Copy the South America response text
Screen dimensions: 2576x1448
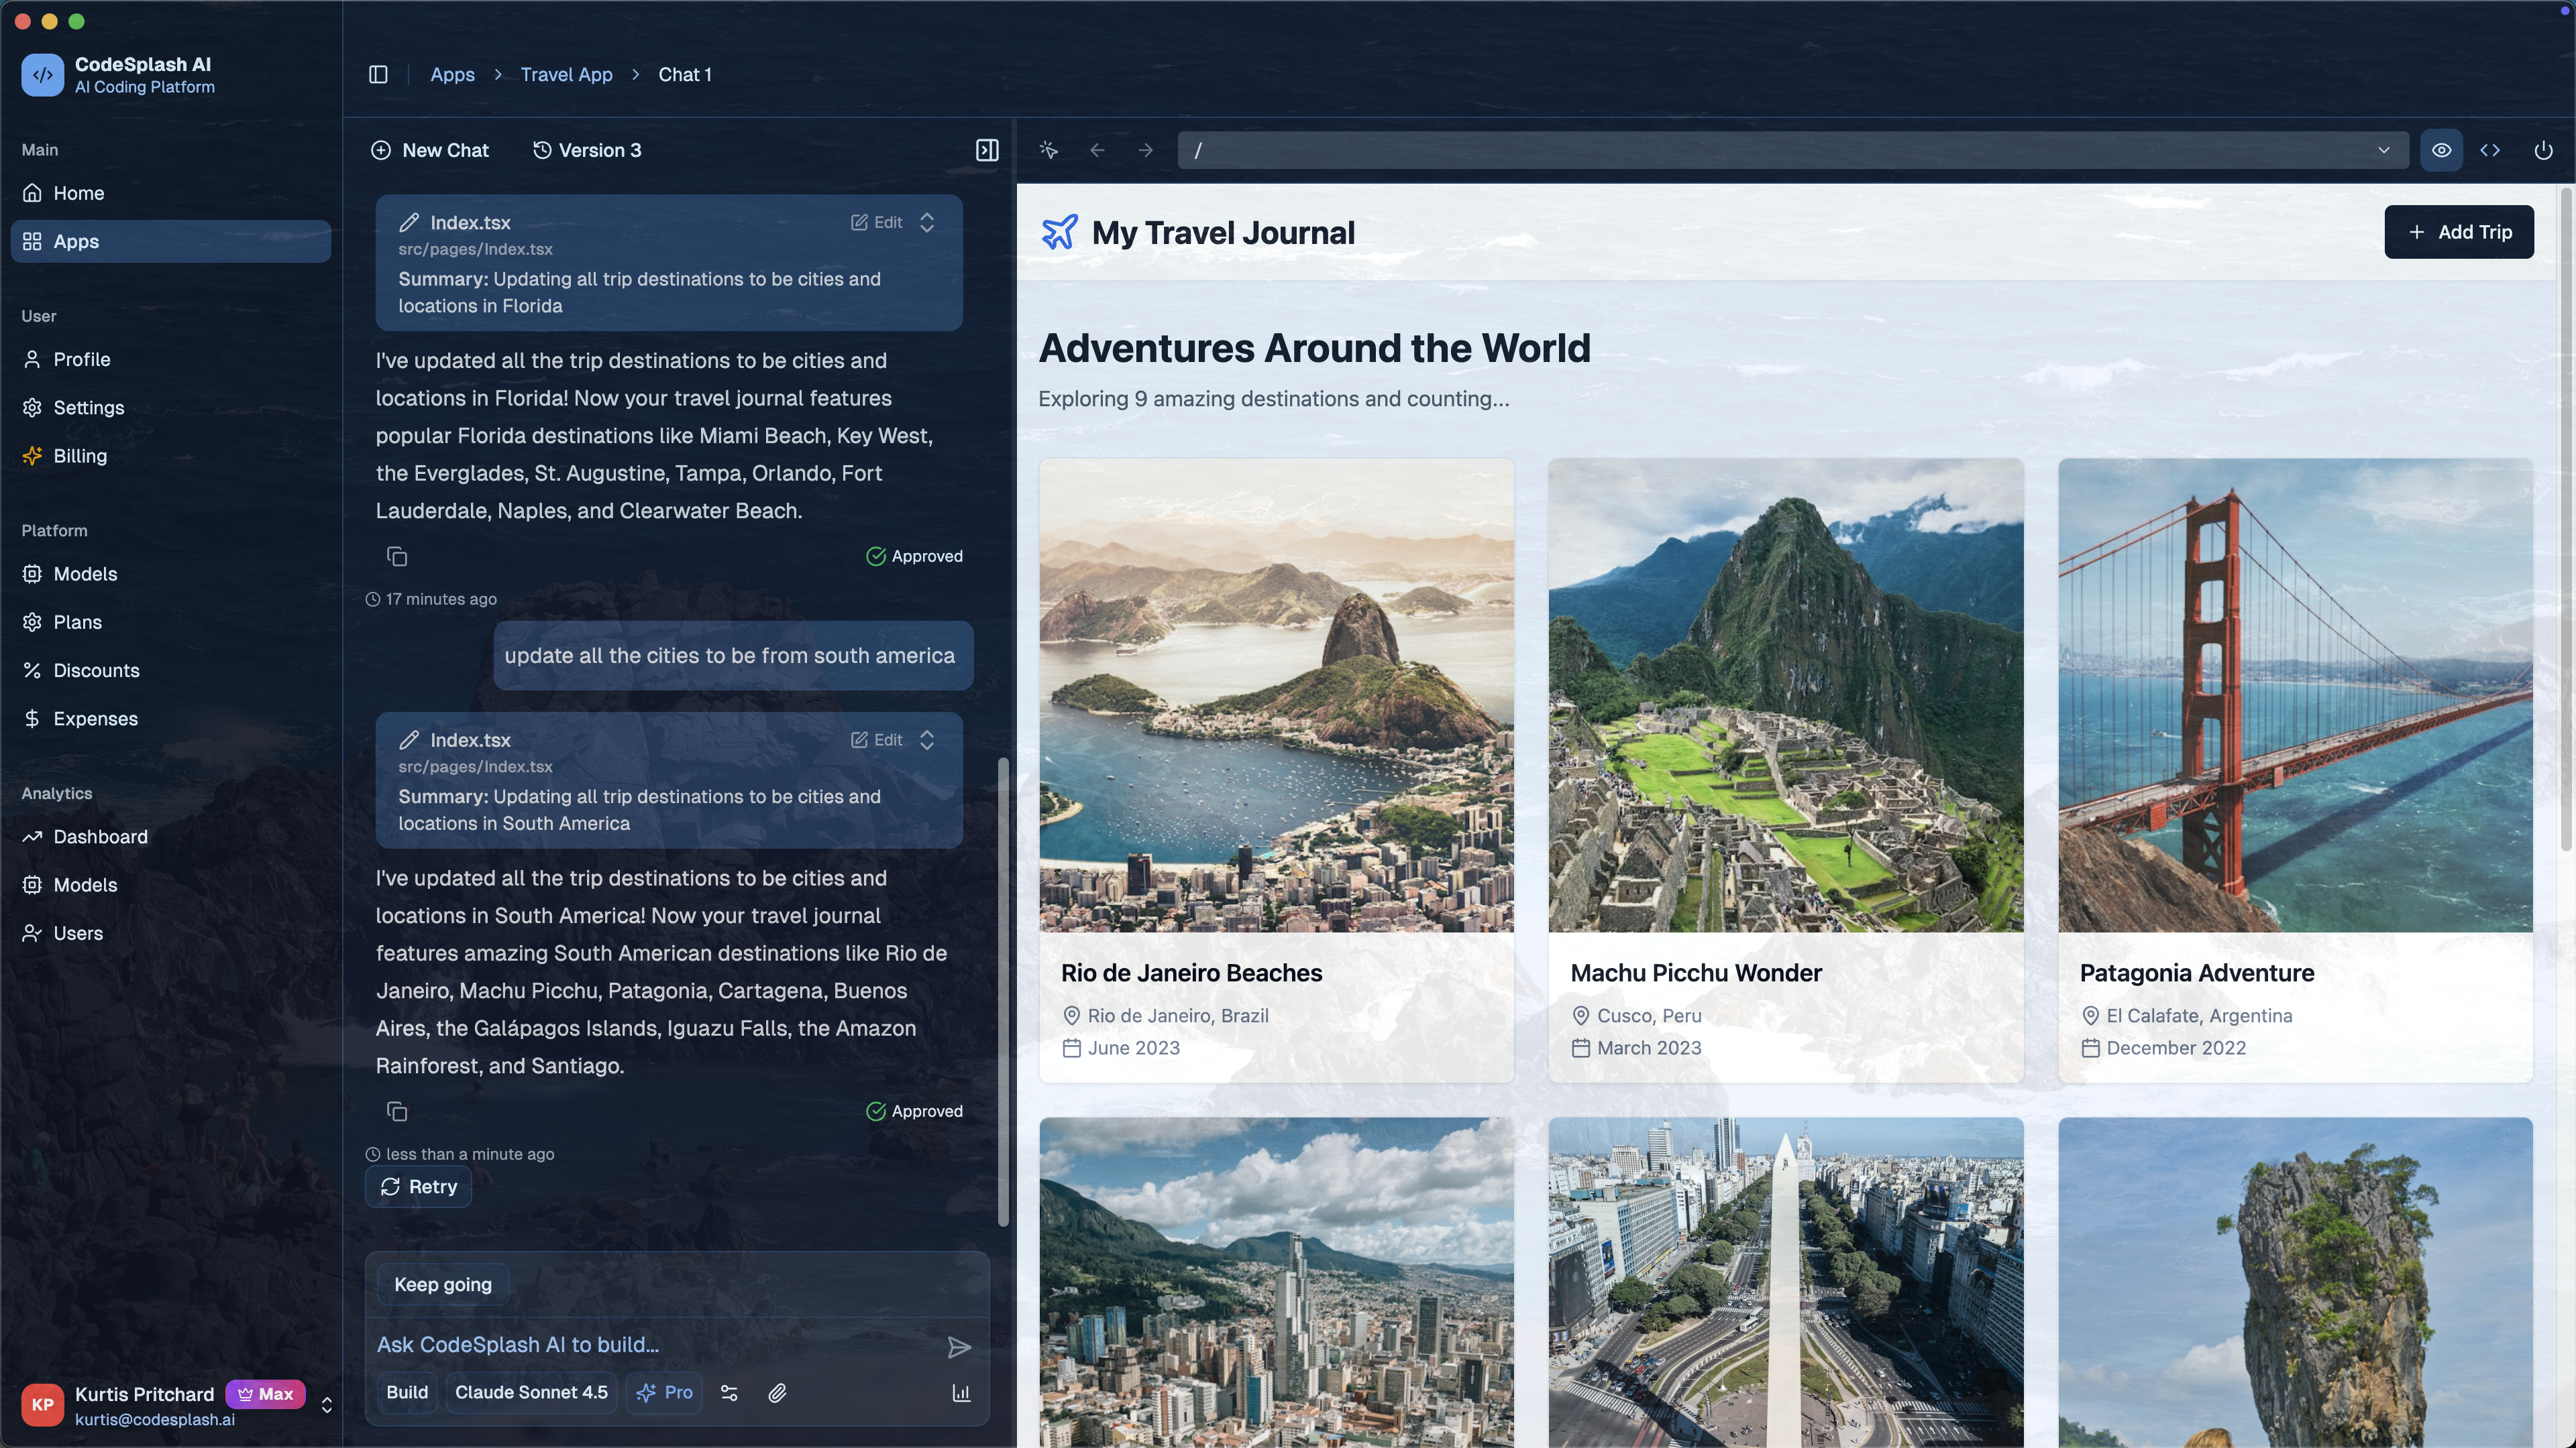click(x=397, y=1111)
